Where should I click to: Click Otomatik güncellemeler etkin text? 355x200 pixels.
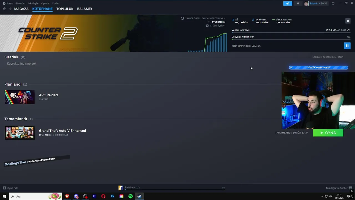[x=328, y=57]
